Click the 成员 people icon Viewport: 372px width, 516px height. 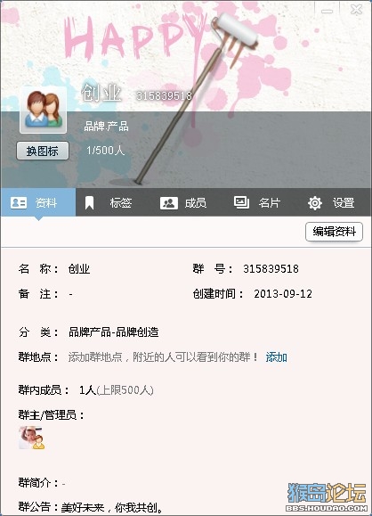coord(169,203)
